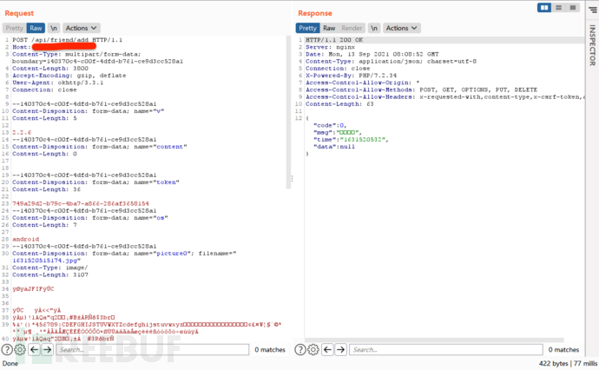Click the 'HTTP/1.1 200 OK' status line

pyautogui.click(x=334, y=40)
